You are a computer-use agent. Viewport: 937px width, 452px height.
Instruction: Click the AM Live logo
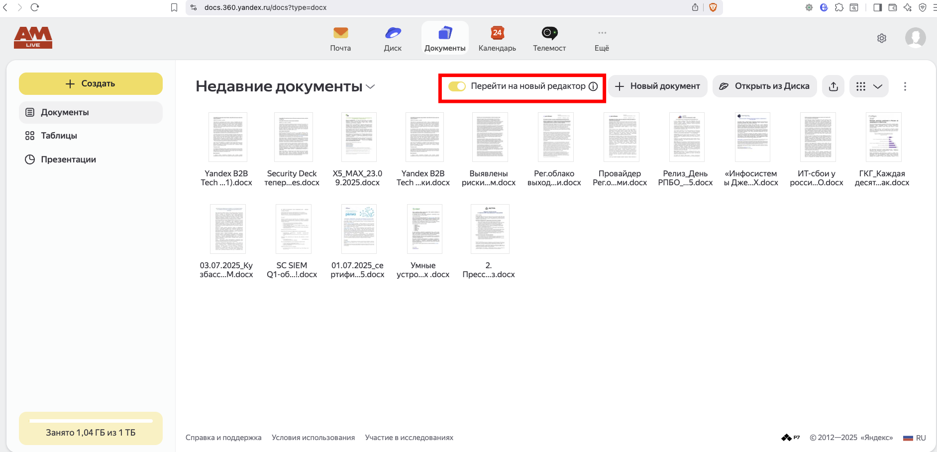coord(33,37)
